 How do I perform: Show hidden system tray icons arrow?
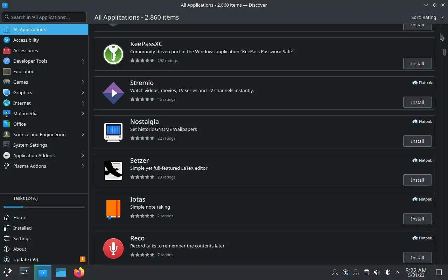coord(397,272)
